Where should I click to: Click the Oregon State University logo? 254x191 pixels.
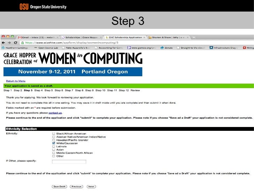tap(43, 7)
